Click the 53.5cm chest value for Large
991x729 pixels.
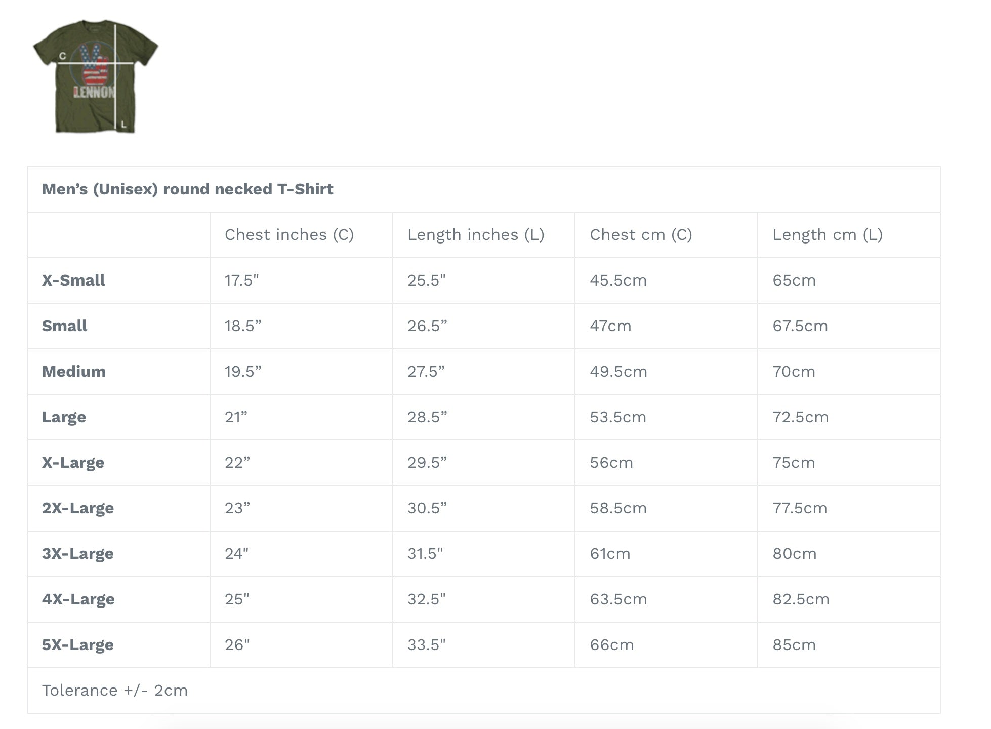tap(618, 417)
